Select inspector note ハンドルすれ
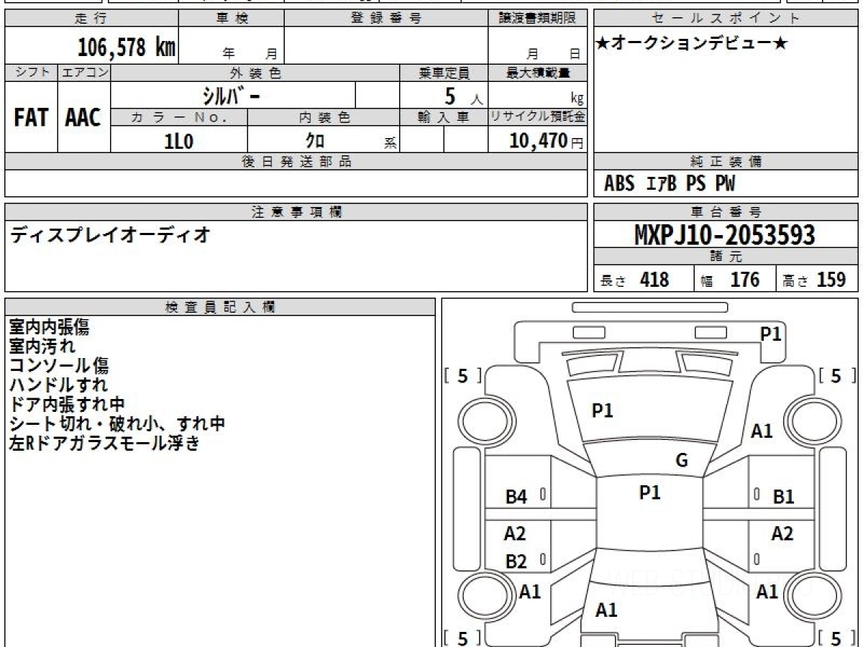The width and height of the screenshot is (863, 647). (59, 385)
